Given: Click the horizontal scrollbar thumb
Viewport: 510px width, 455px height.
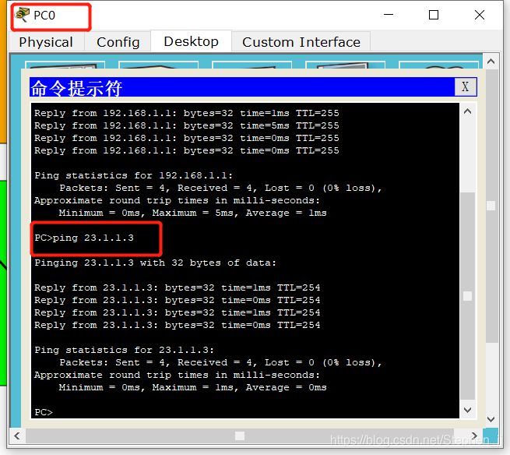Looking at the screenshot, I should 240,436.
